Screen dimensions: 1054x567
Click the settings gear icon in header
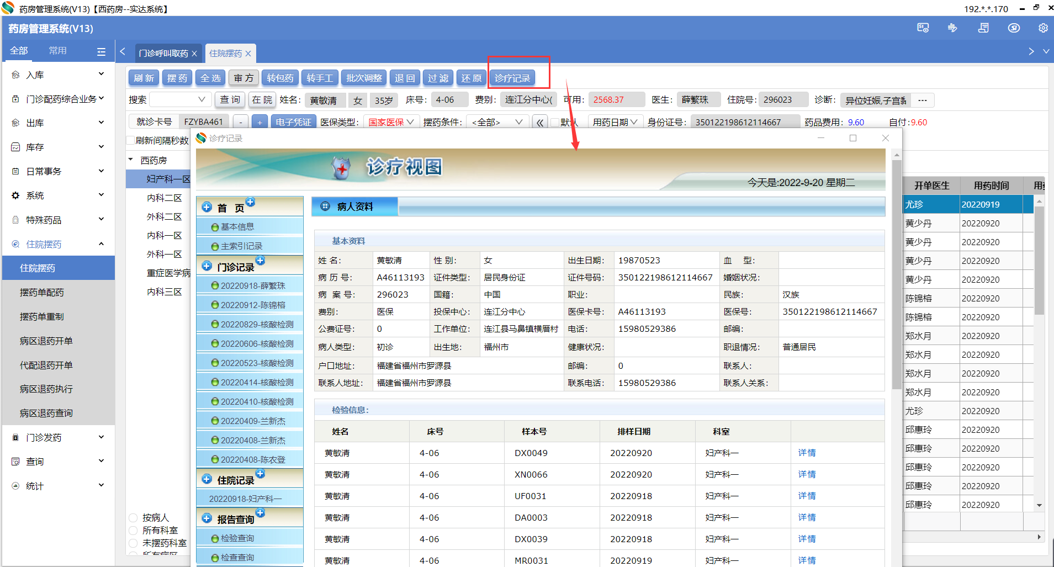[x=1042, y=28]
